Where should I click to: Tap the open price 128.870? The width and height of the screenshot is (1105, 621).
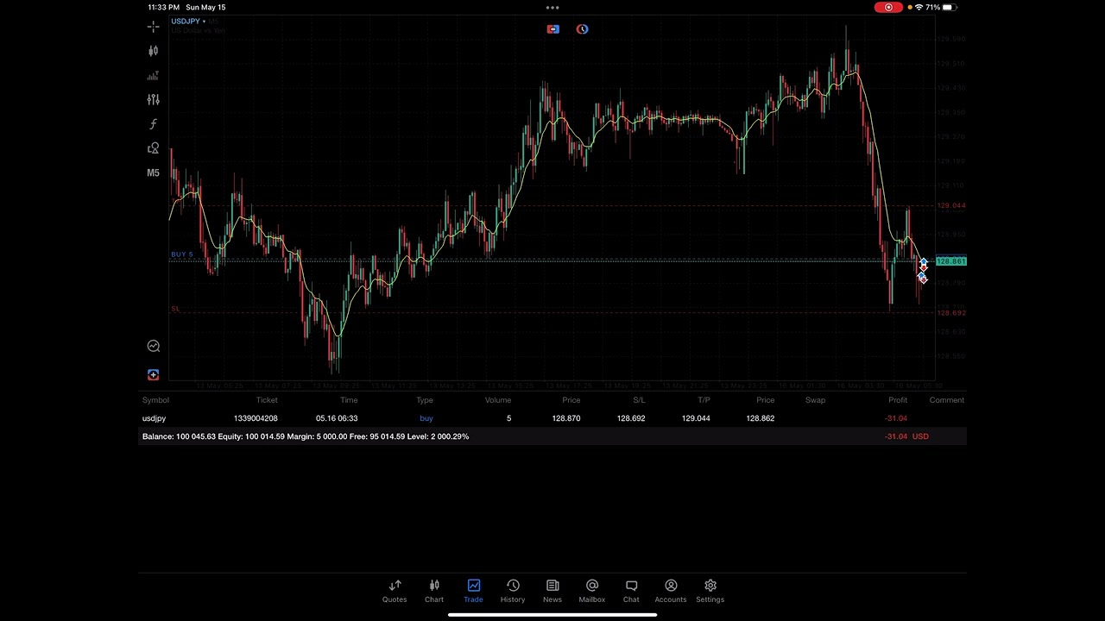point(566,418)
